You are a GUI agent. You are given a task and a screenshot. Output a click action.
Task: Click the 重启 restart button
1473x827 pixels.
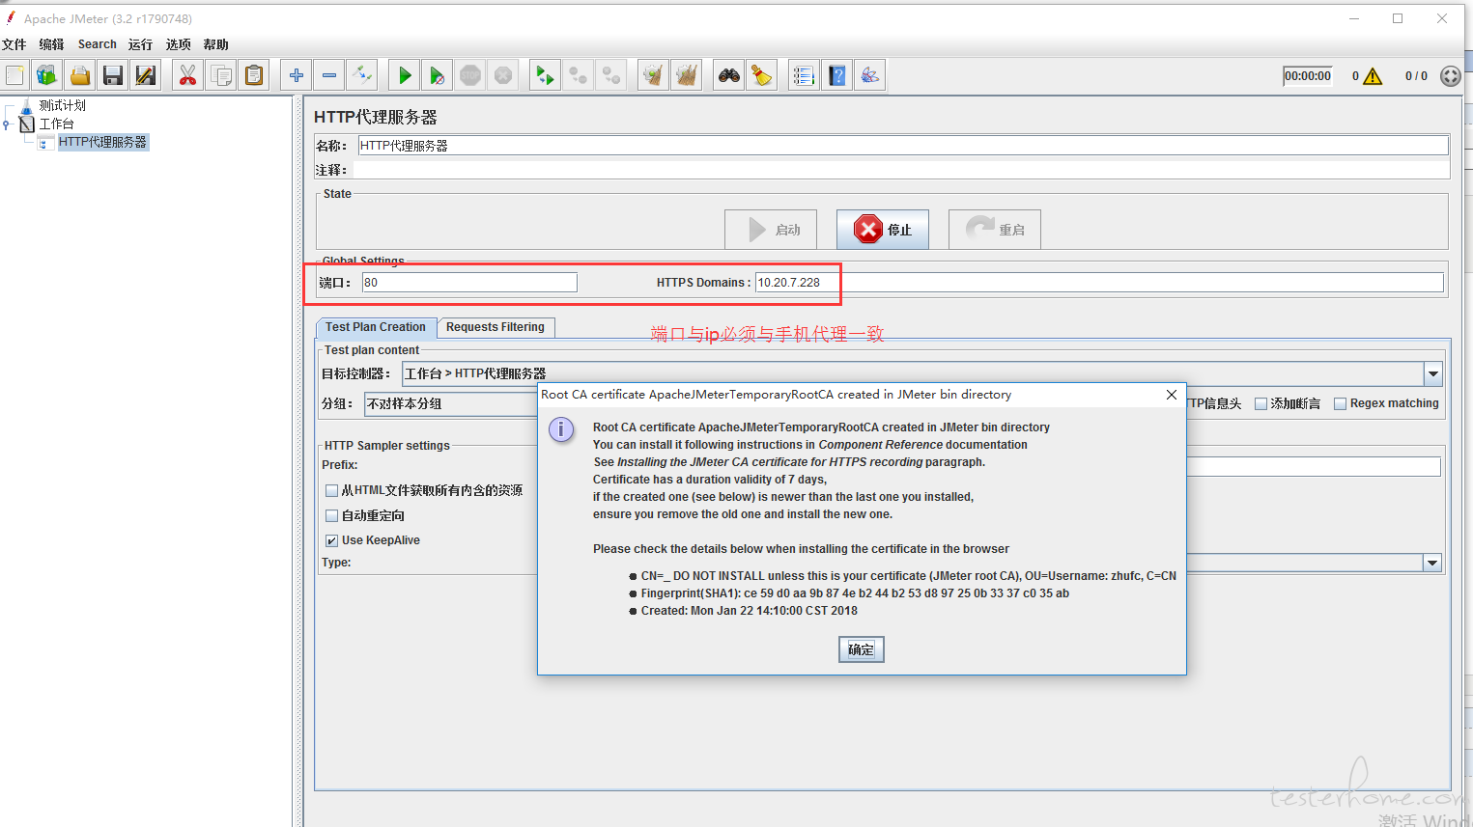pos(995,230)
